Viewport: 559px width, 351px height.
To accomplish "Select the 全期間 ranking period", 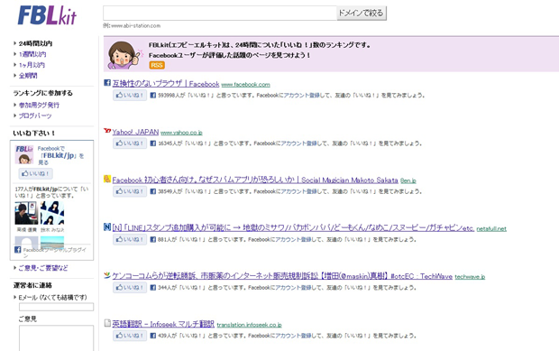I will tap(28, 76).
